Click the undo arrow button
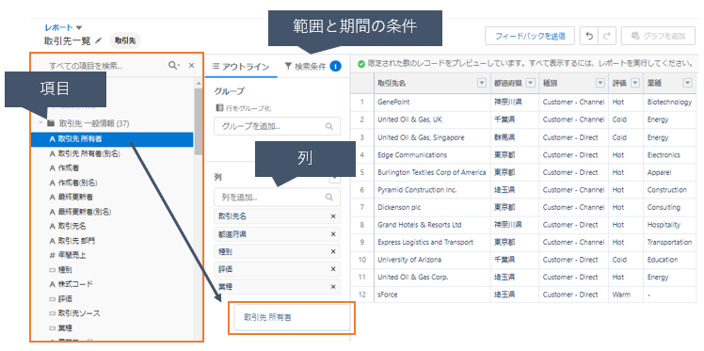 (589, 36)
